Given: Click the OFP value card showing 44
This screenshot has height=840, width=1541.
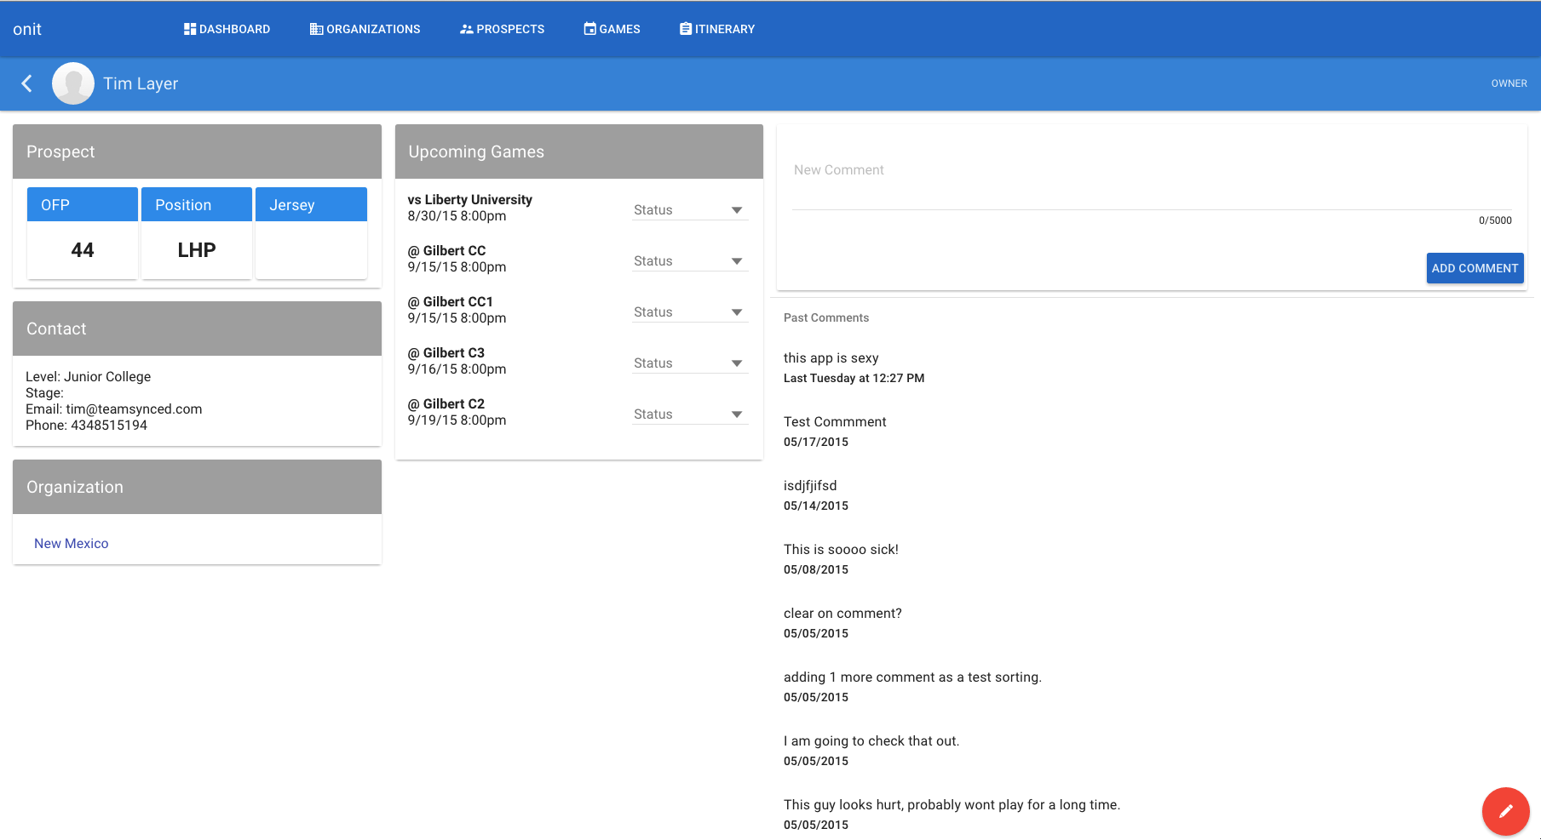Looking at the screenshot, I should [x=83, y=249].
